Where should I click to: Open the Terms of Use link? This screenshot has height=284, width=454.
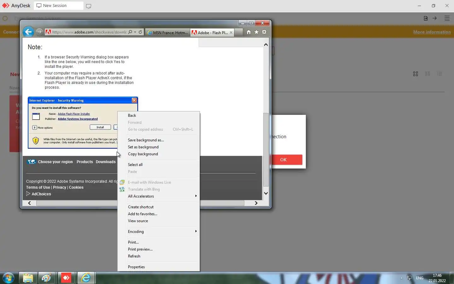coord(38,187)
